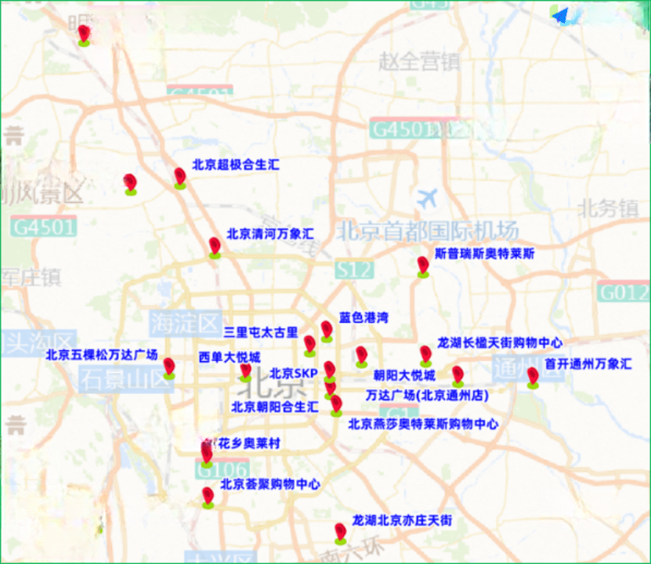Click the 西单大悦城 location pin
The image size is (651, 564).
[246, 372]
